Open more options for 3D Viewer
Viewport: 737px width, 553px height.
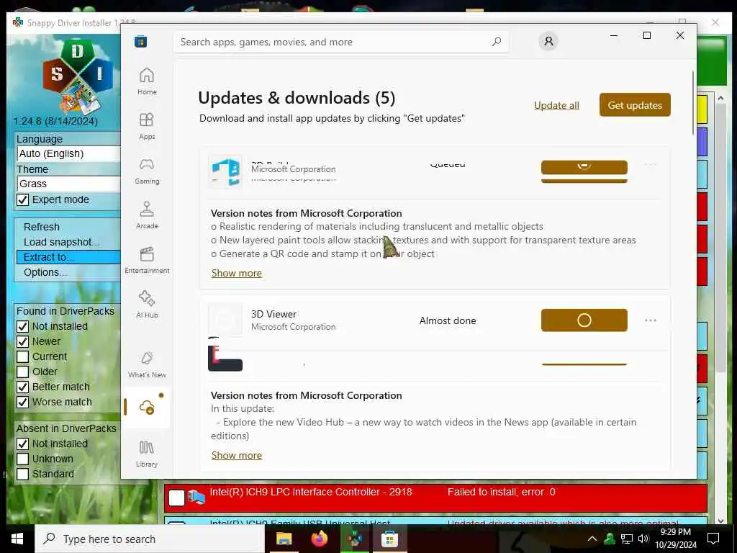(x=650, y=320)
